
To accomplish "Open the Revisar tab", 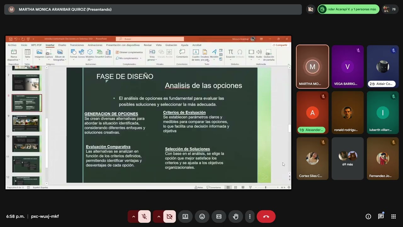I will click(148, 45).
